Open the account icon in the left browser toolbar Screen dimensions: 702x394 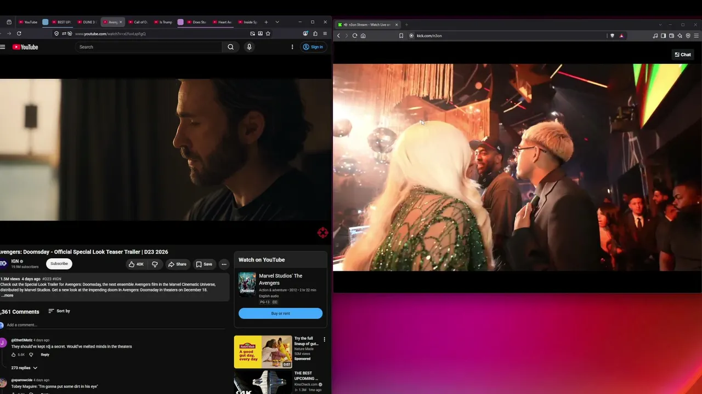coord(305,33)
